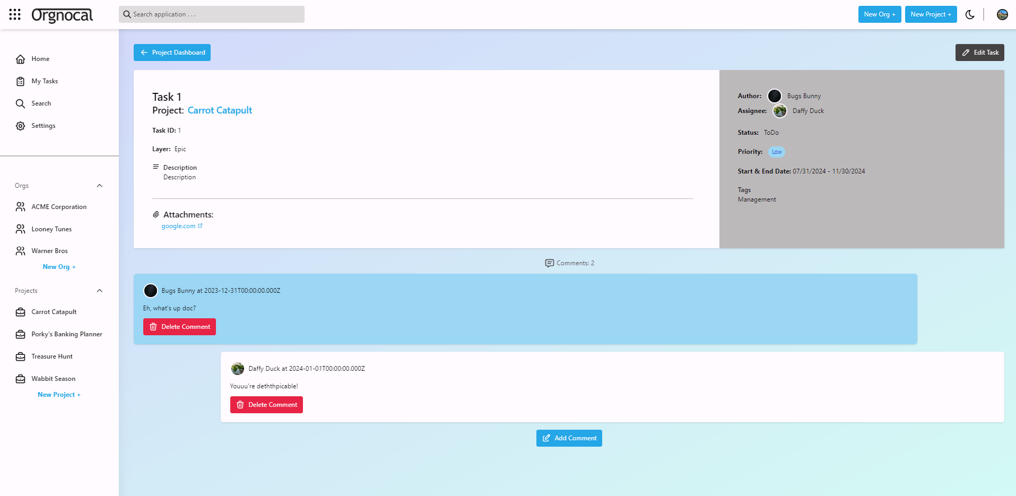
Task: Click the Looney Tunes people icon
Action: click(20, 229)
